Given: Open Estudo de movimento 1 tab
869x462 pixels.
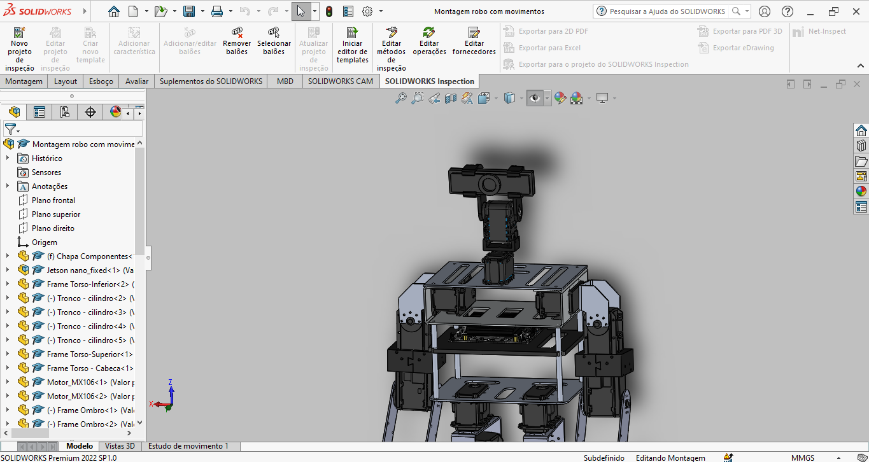Looking at the screenshot, I should 188,446.
